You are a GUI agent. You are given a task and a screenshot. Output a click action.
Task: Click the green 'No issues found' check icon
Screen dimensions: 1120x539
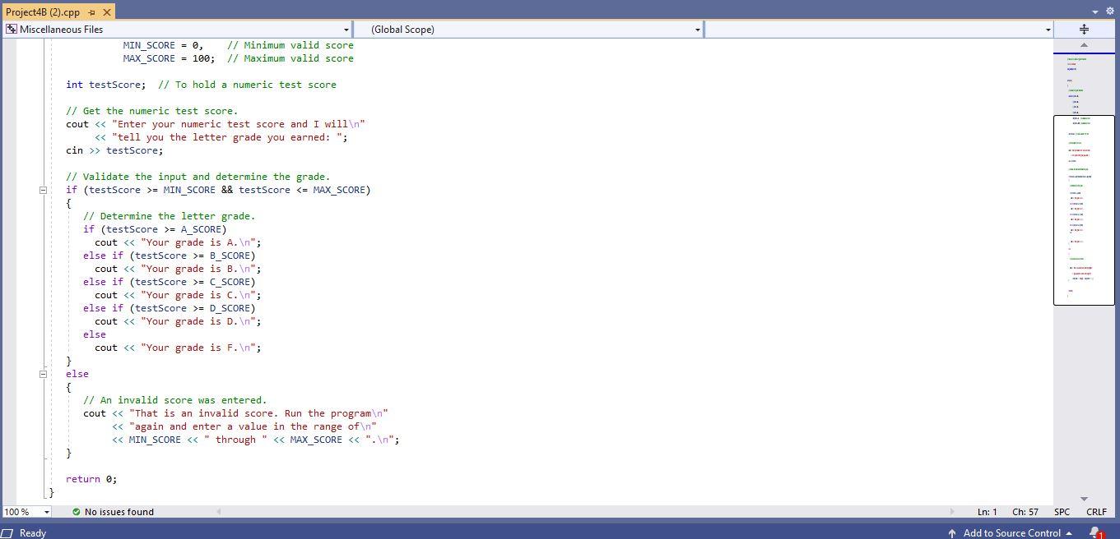77,512
